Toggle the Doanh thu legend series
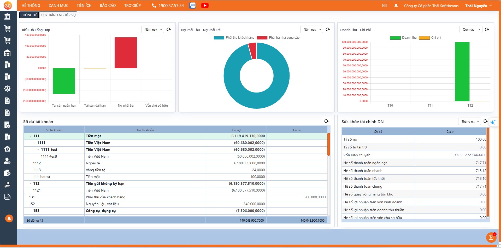Image resolution: width=501 pixels, height=248 pixels. coord(409,38)
